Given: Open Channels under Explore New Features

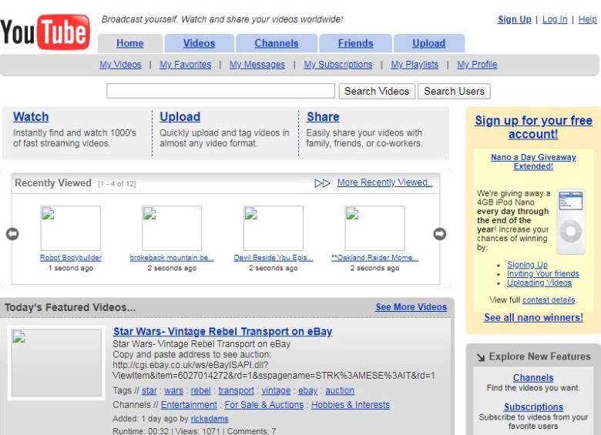Looking at the screenshot, I should (x=533, y=378).
